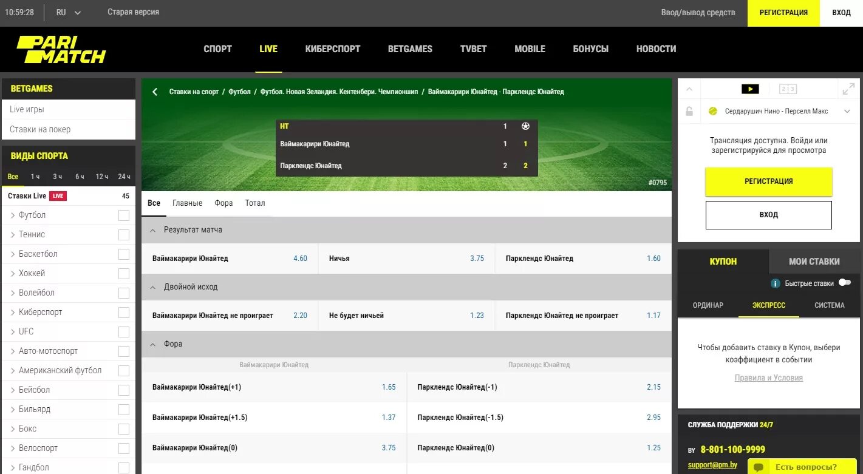Click the Parimatch logo

[61, 49]
